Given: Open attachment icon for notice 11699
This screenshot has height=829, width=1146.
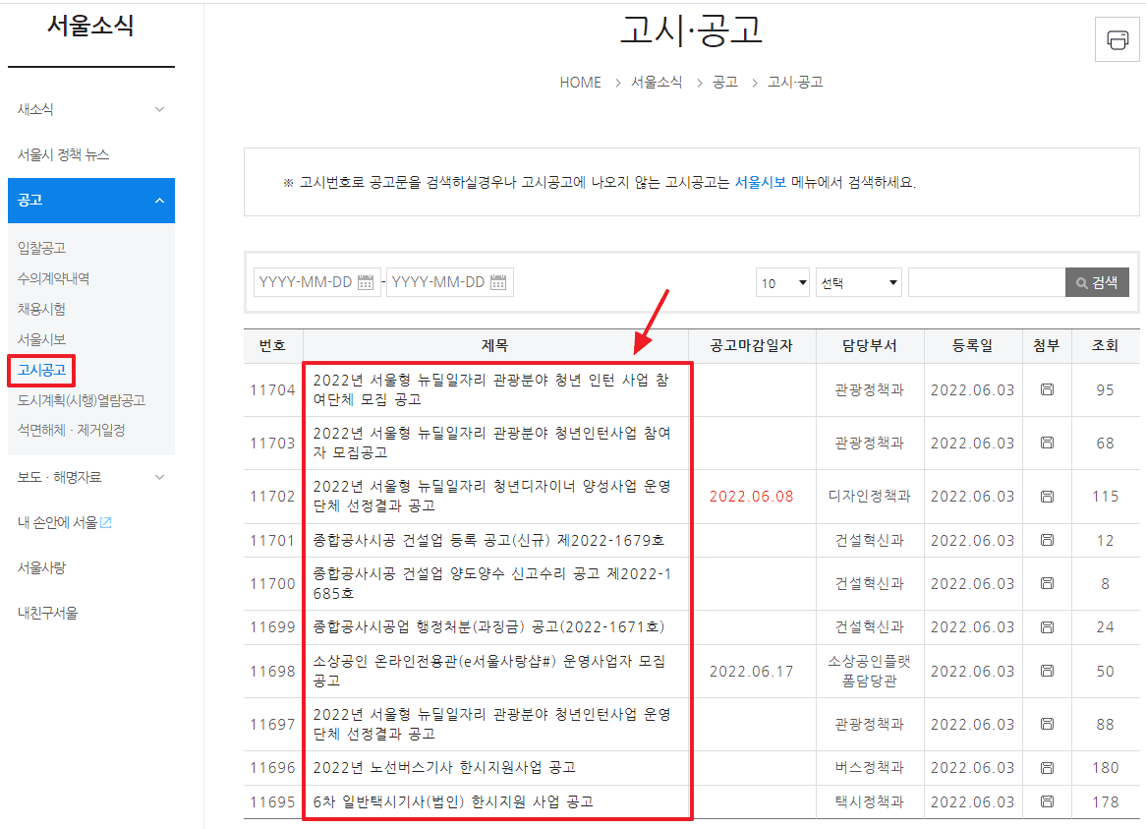Looking at the screenshot, I should pyautogui.click(x=1047, y=626).
